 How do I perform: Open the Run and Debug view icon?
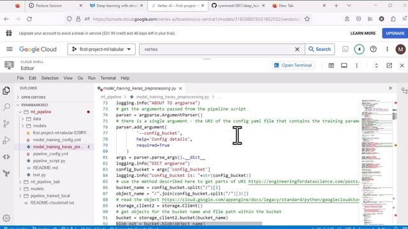coord(6,140)
